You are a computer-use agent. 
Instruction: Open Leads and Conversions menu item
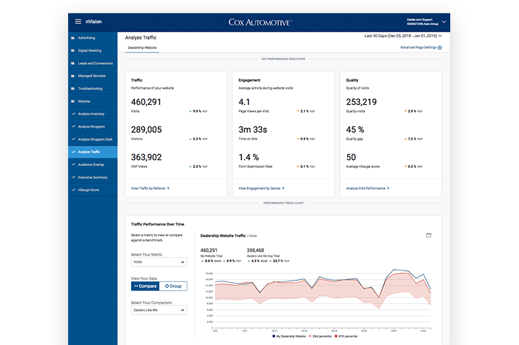click(x=93, y=63)
